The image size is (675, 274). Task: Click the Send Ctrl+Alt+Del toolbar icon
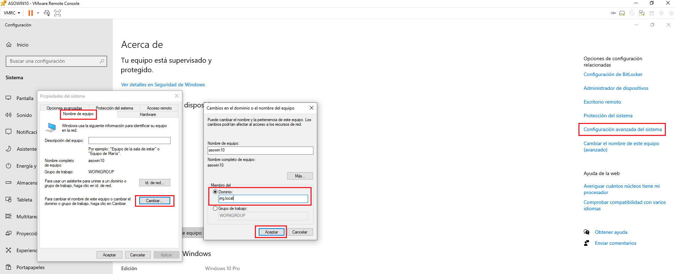click(x=47, y=13)
